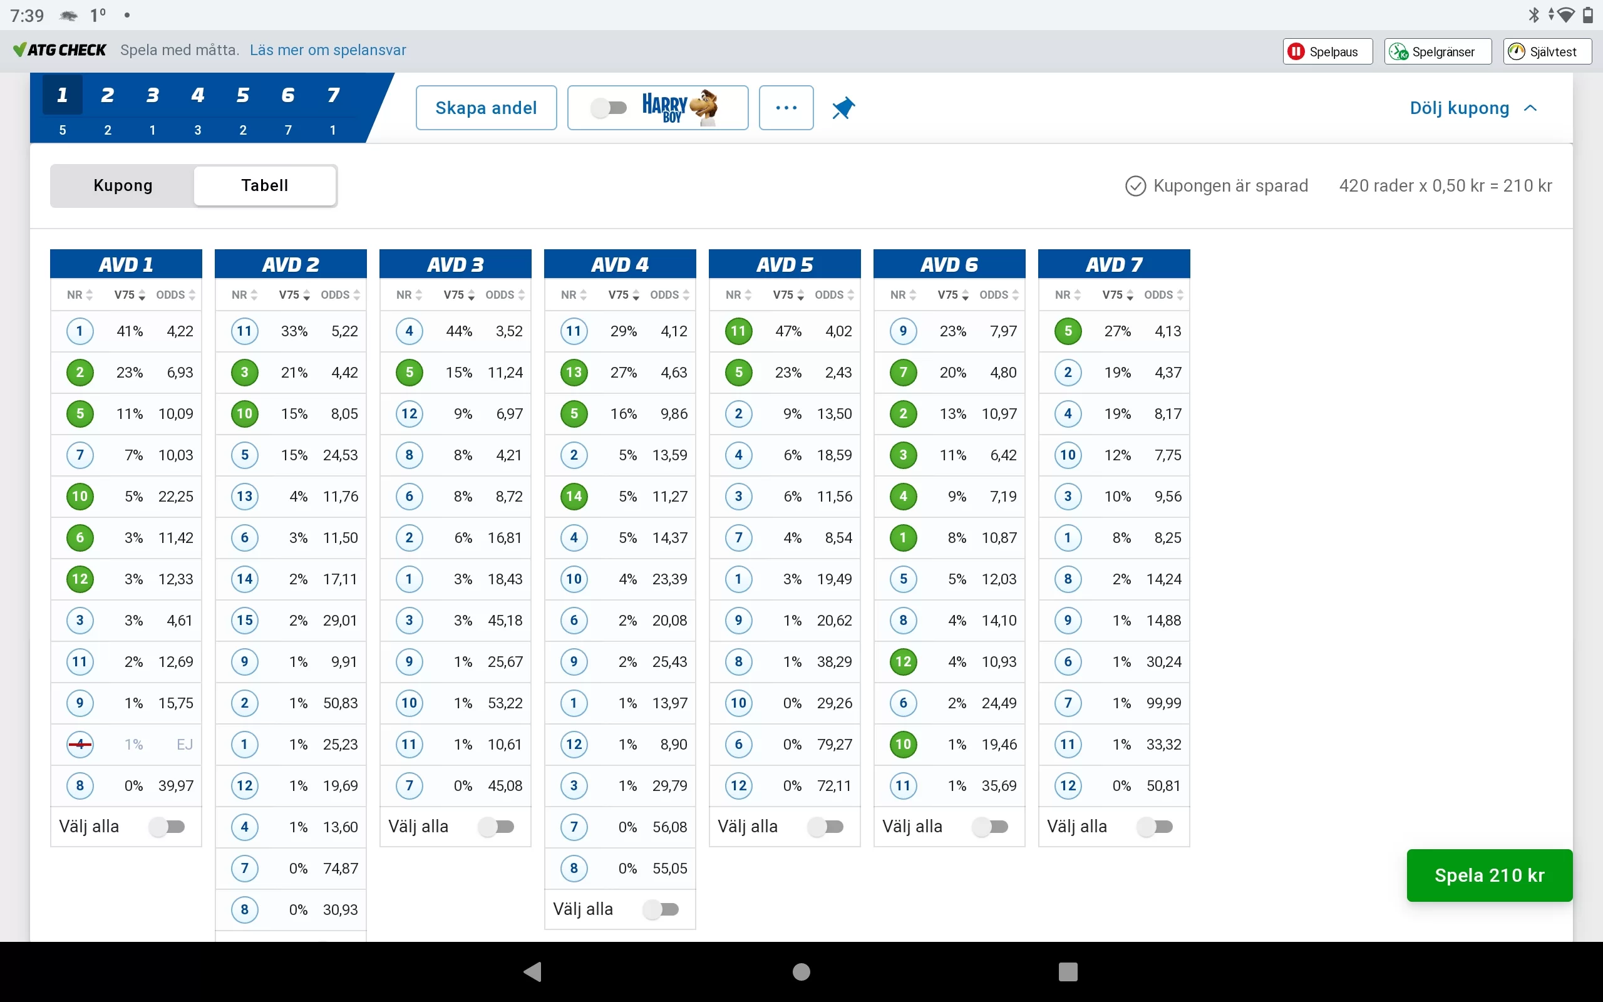Deselect horse 11 in AVD 5
This screenshot has width=1603, height=1002.
[x=739, y=331]
